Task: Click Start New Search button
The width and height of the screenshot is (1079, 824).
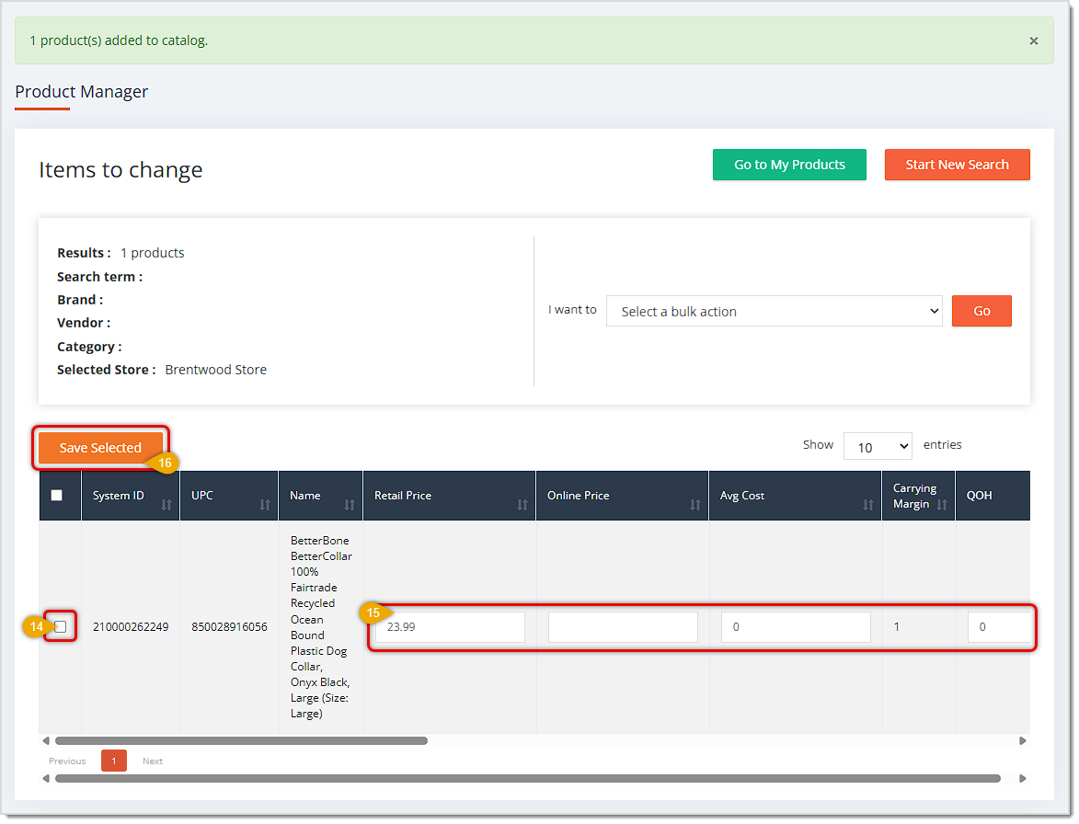Action: (x=957, y=165)
